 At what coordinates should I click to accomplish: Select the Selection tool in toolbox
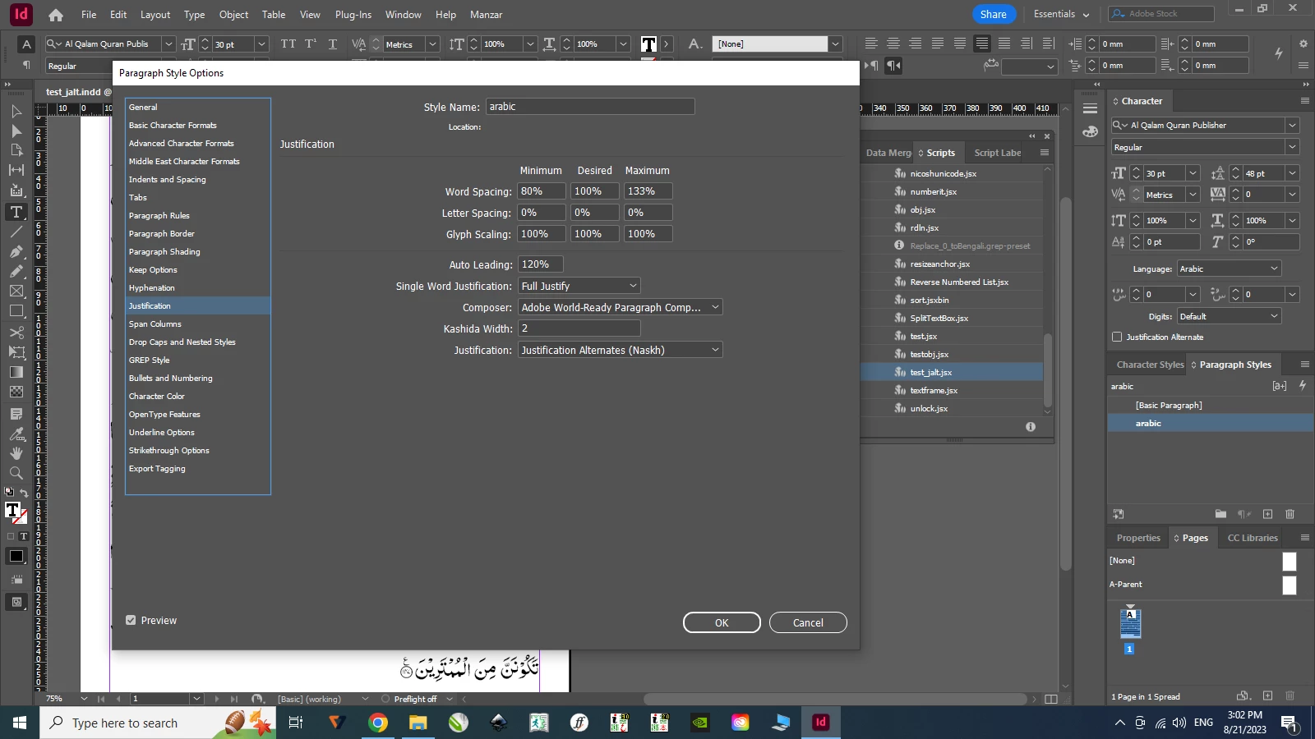click(x=16, y=112)
